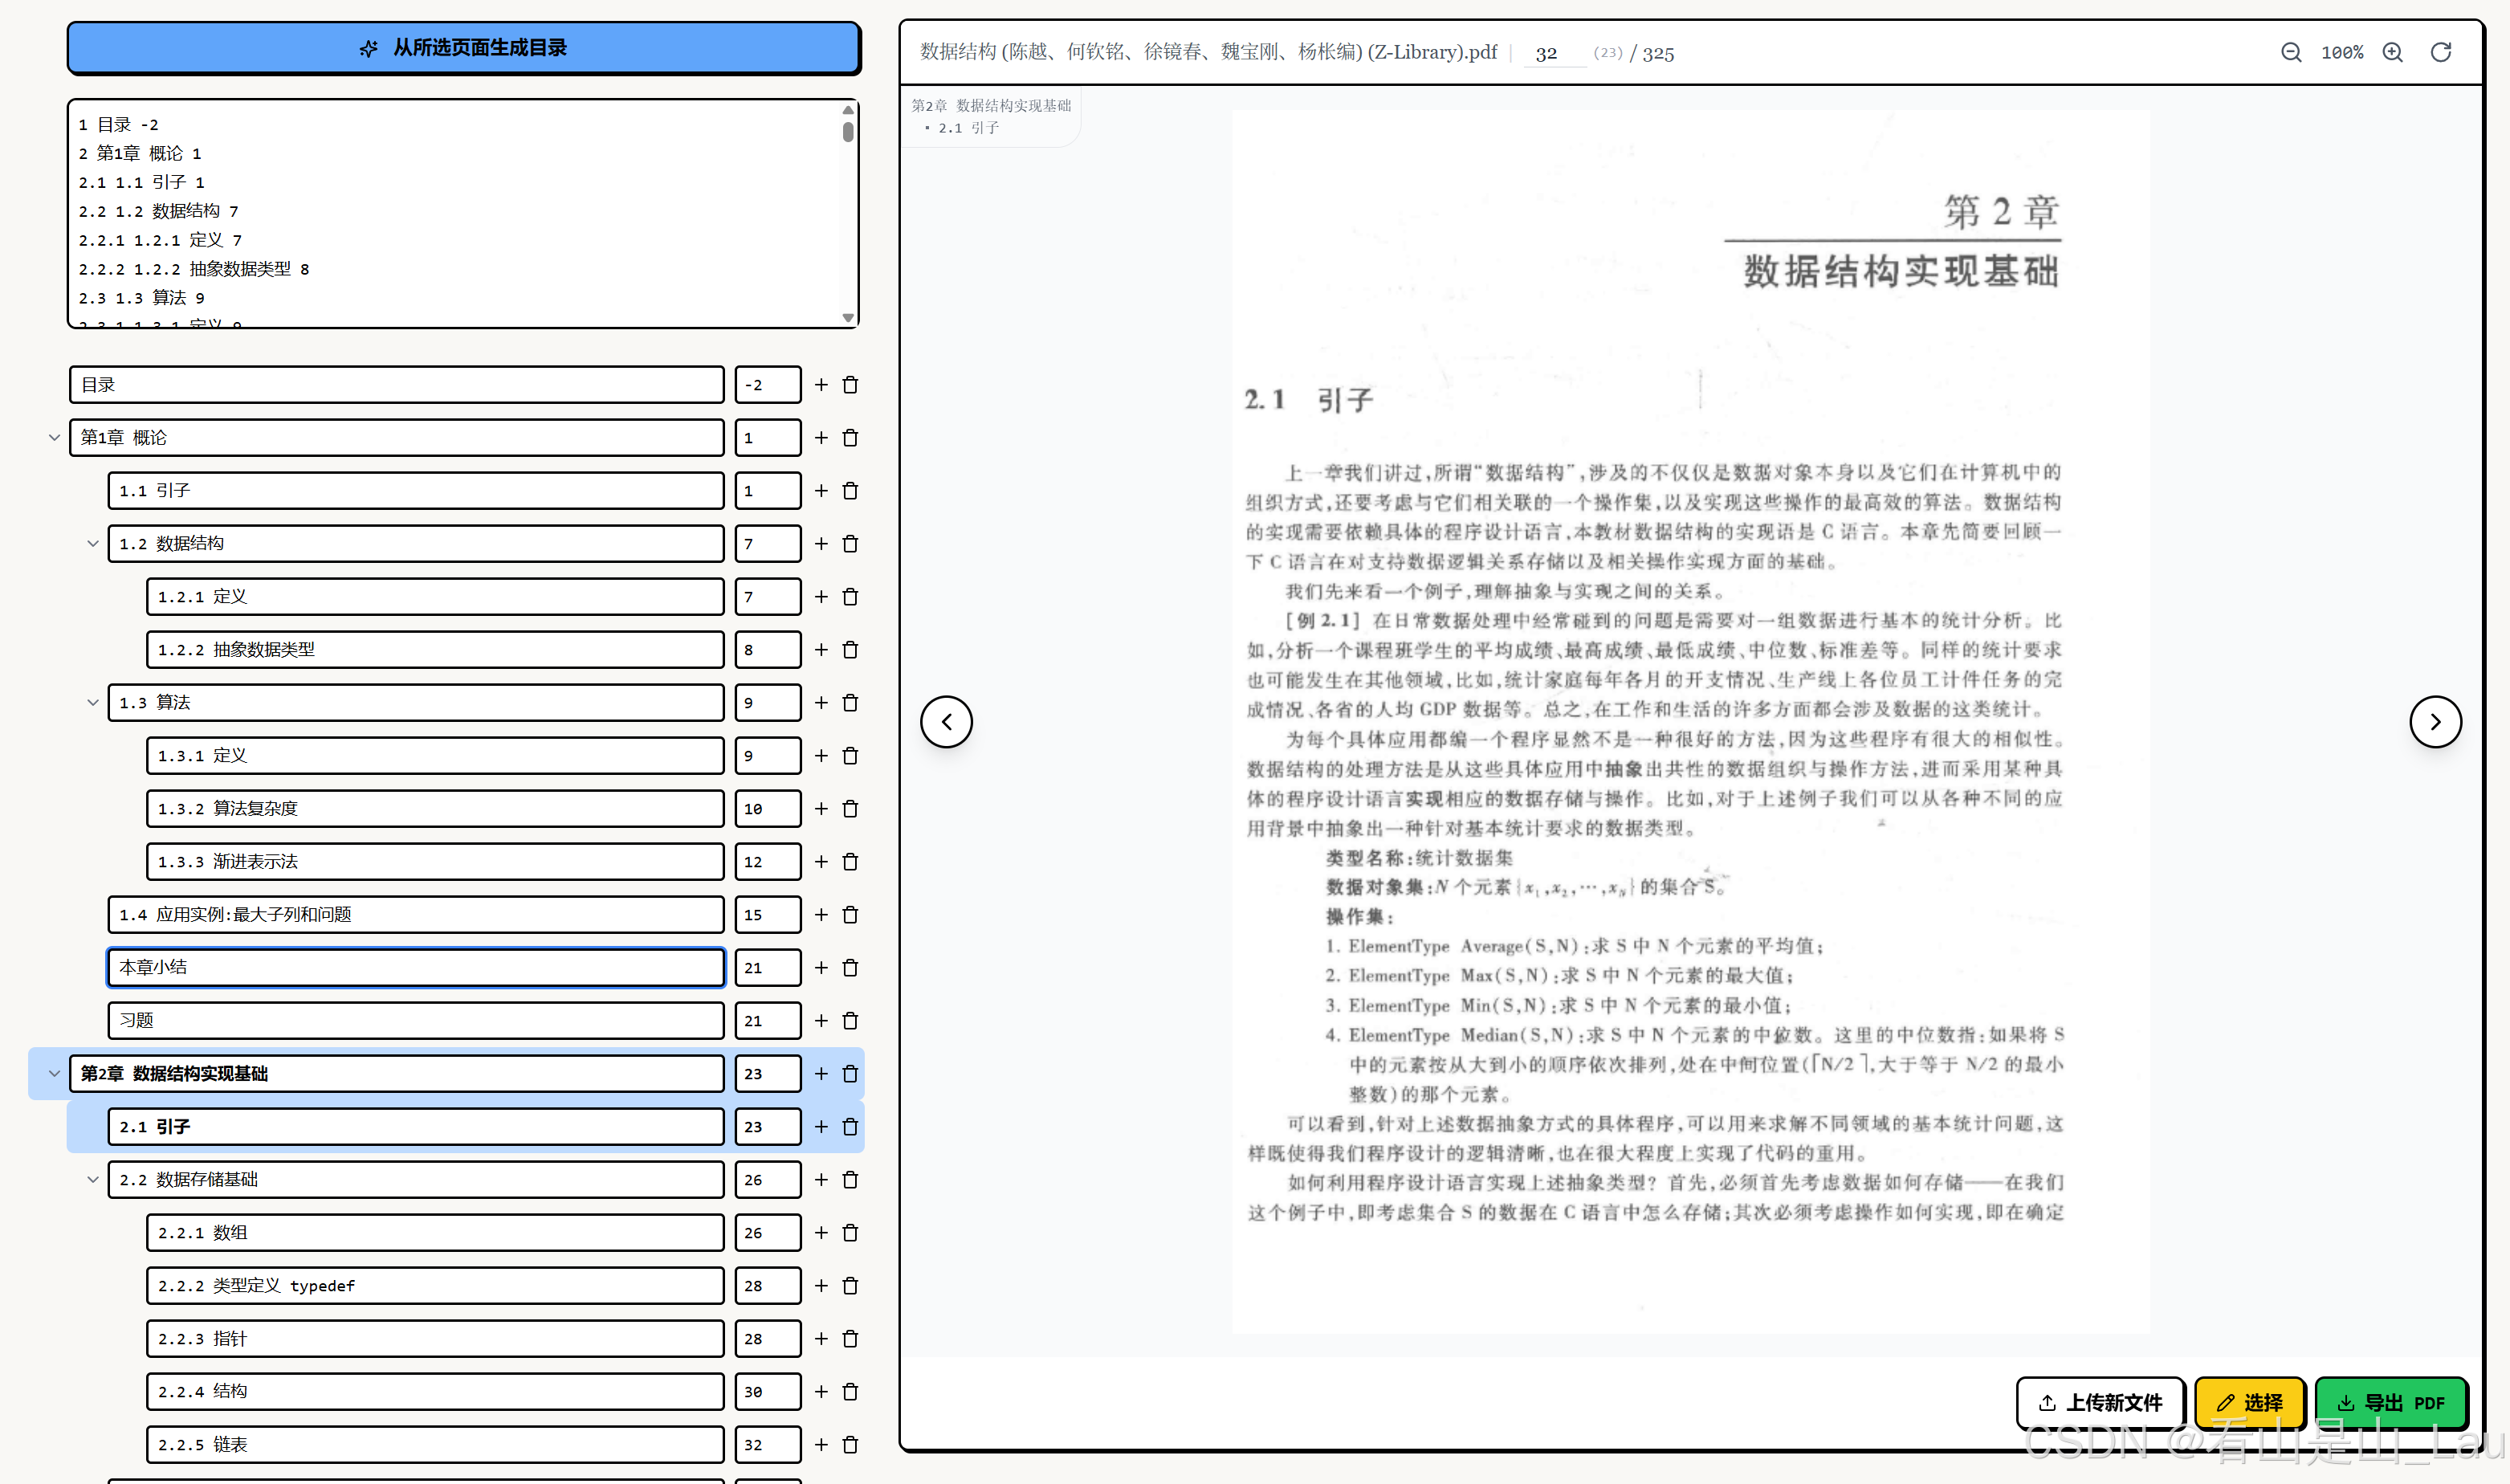2510x1484 pixels.
Task: Add entry after 1.1 引子 using plus icon
Action: (821, 491)
